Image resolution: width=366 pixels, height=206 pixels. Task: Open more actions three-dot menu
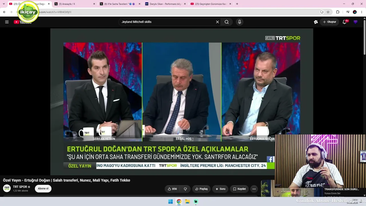tap(254, 189)
